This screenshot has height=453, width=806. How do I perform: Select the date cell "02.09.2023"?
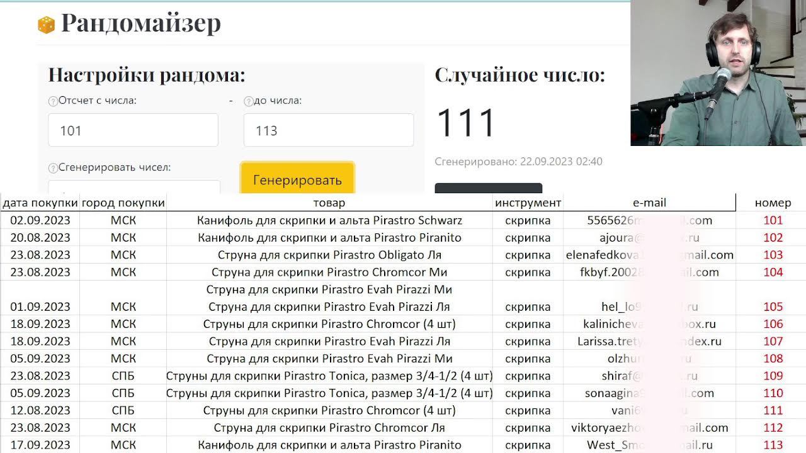coord(40,220)
